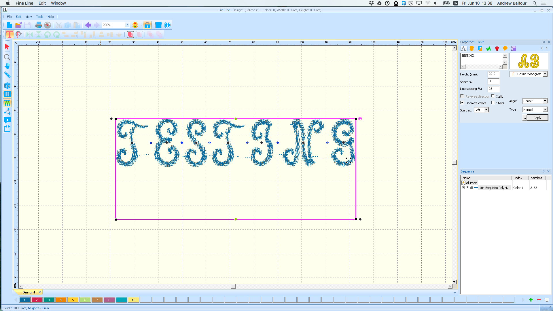Enable the Italic text option
The height and width of the screenshot is (311, 553).
[493, 96]
